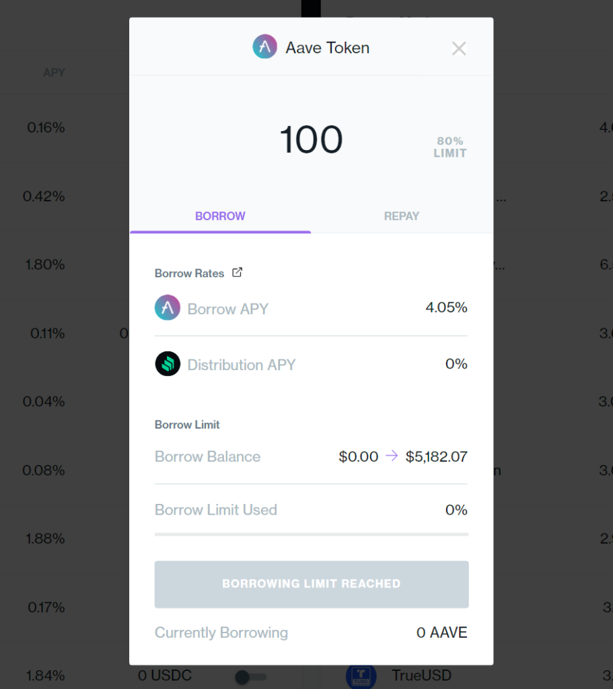This screenshot has width=613, height=689.
Task: Click the Borrow Limit Used progress bar
Action: point(312,534)
